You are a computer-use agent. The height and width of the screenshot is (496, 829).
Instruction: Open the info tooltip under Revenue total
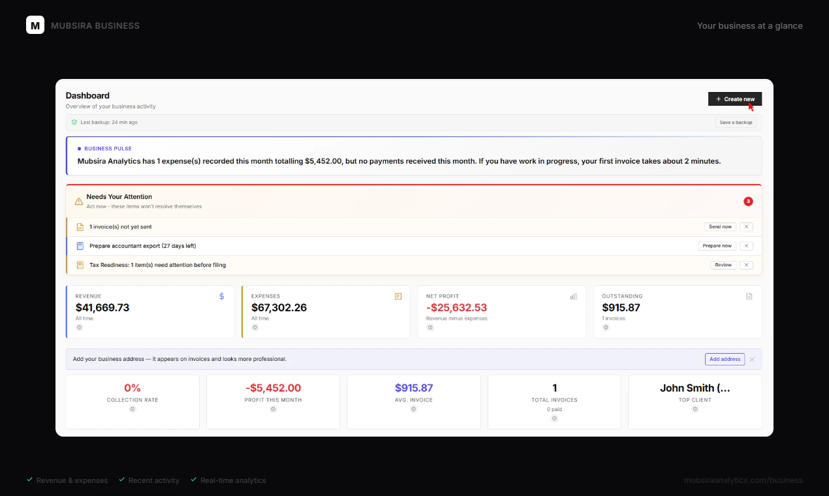[x=79, y=327]
